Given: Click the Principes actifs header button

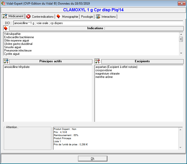Looking at the screenshot, I should point(51,61).
